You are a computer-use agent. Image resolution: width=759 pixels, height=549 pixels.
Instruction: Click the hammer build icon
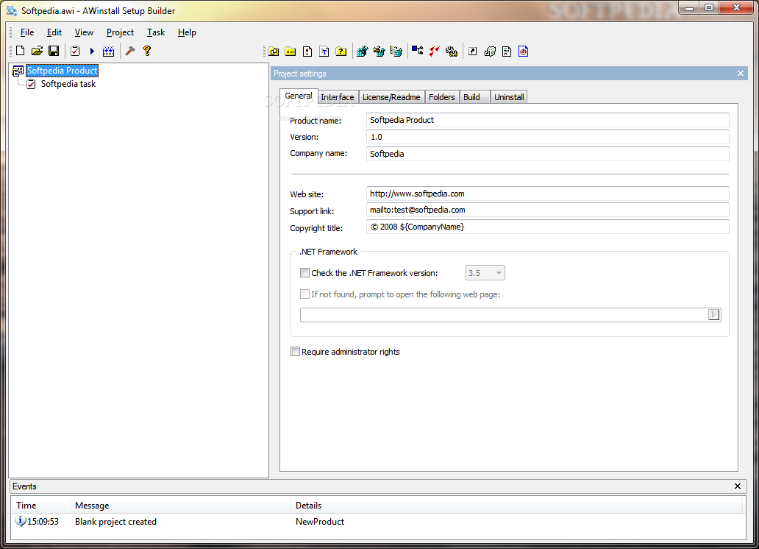tap(130, 51)
